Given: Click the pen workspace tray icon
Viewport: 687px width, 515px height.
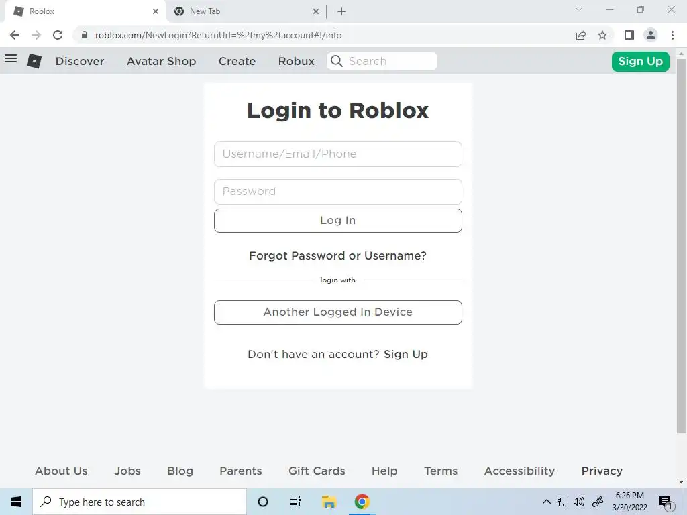Looking at the screenshot, I should (x=598, y=502).
